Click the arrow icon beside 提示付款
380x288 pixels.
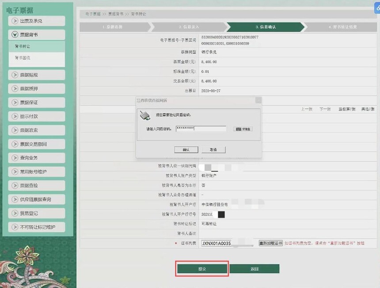point(15,116)
